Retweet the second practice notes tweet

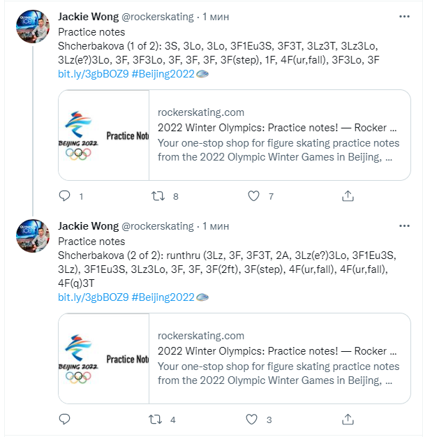click(158, 420)
